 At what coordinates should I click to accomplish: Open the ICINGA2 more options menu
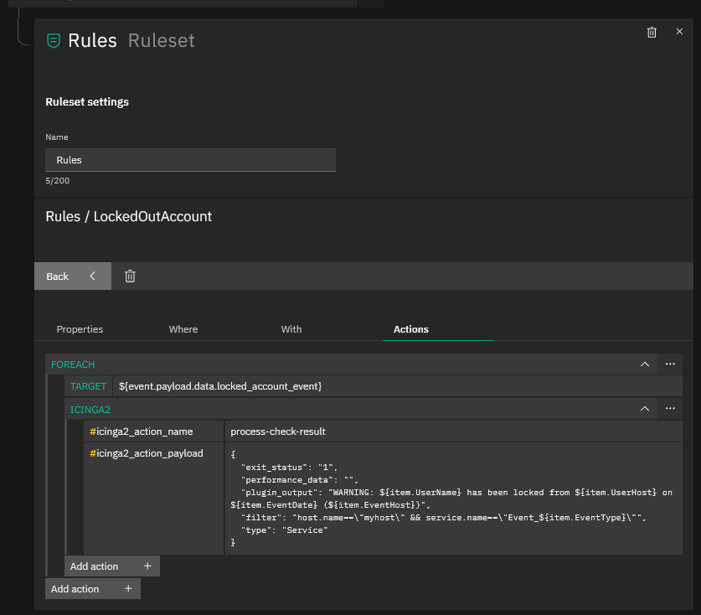click(x=670, y=409)
